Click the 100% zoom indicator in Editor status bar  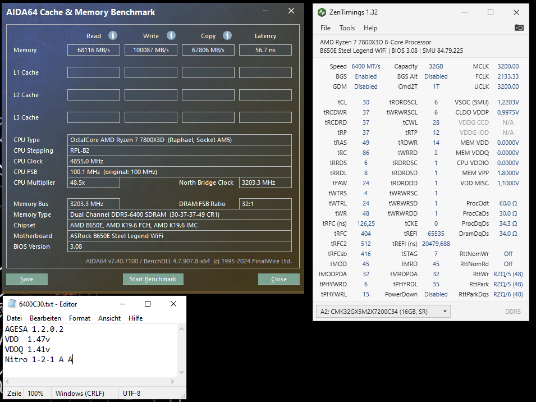pos(35,394)
